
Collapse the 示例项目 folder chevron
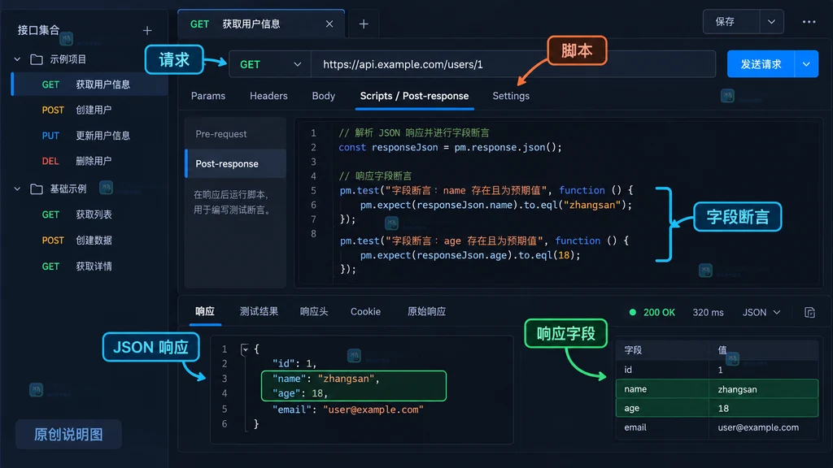click(17, 58)
